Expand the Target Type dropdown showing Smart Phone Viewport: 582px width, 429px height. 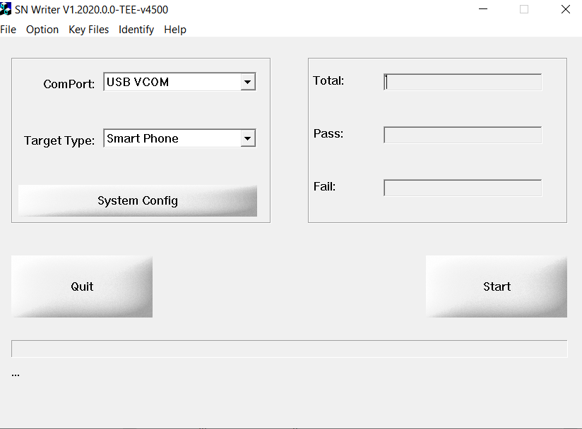(x=247, y=139)
